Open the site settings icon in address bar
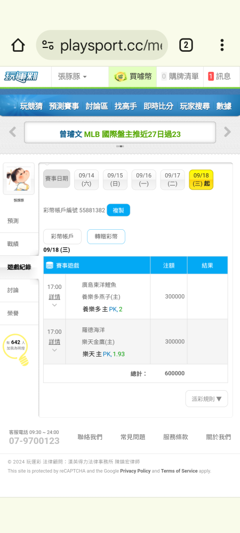Viewport: 240px width, 533px height. point(48,45)
